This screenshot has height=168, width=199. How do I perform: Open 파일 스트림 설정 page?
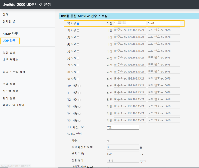(14, 72)
